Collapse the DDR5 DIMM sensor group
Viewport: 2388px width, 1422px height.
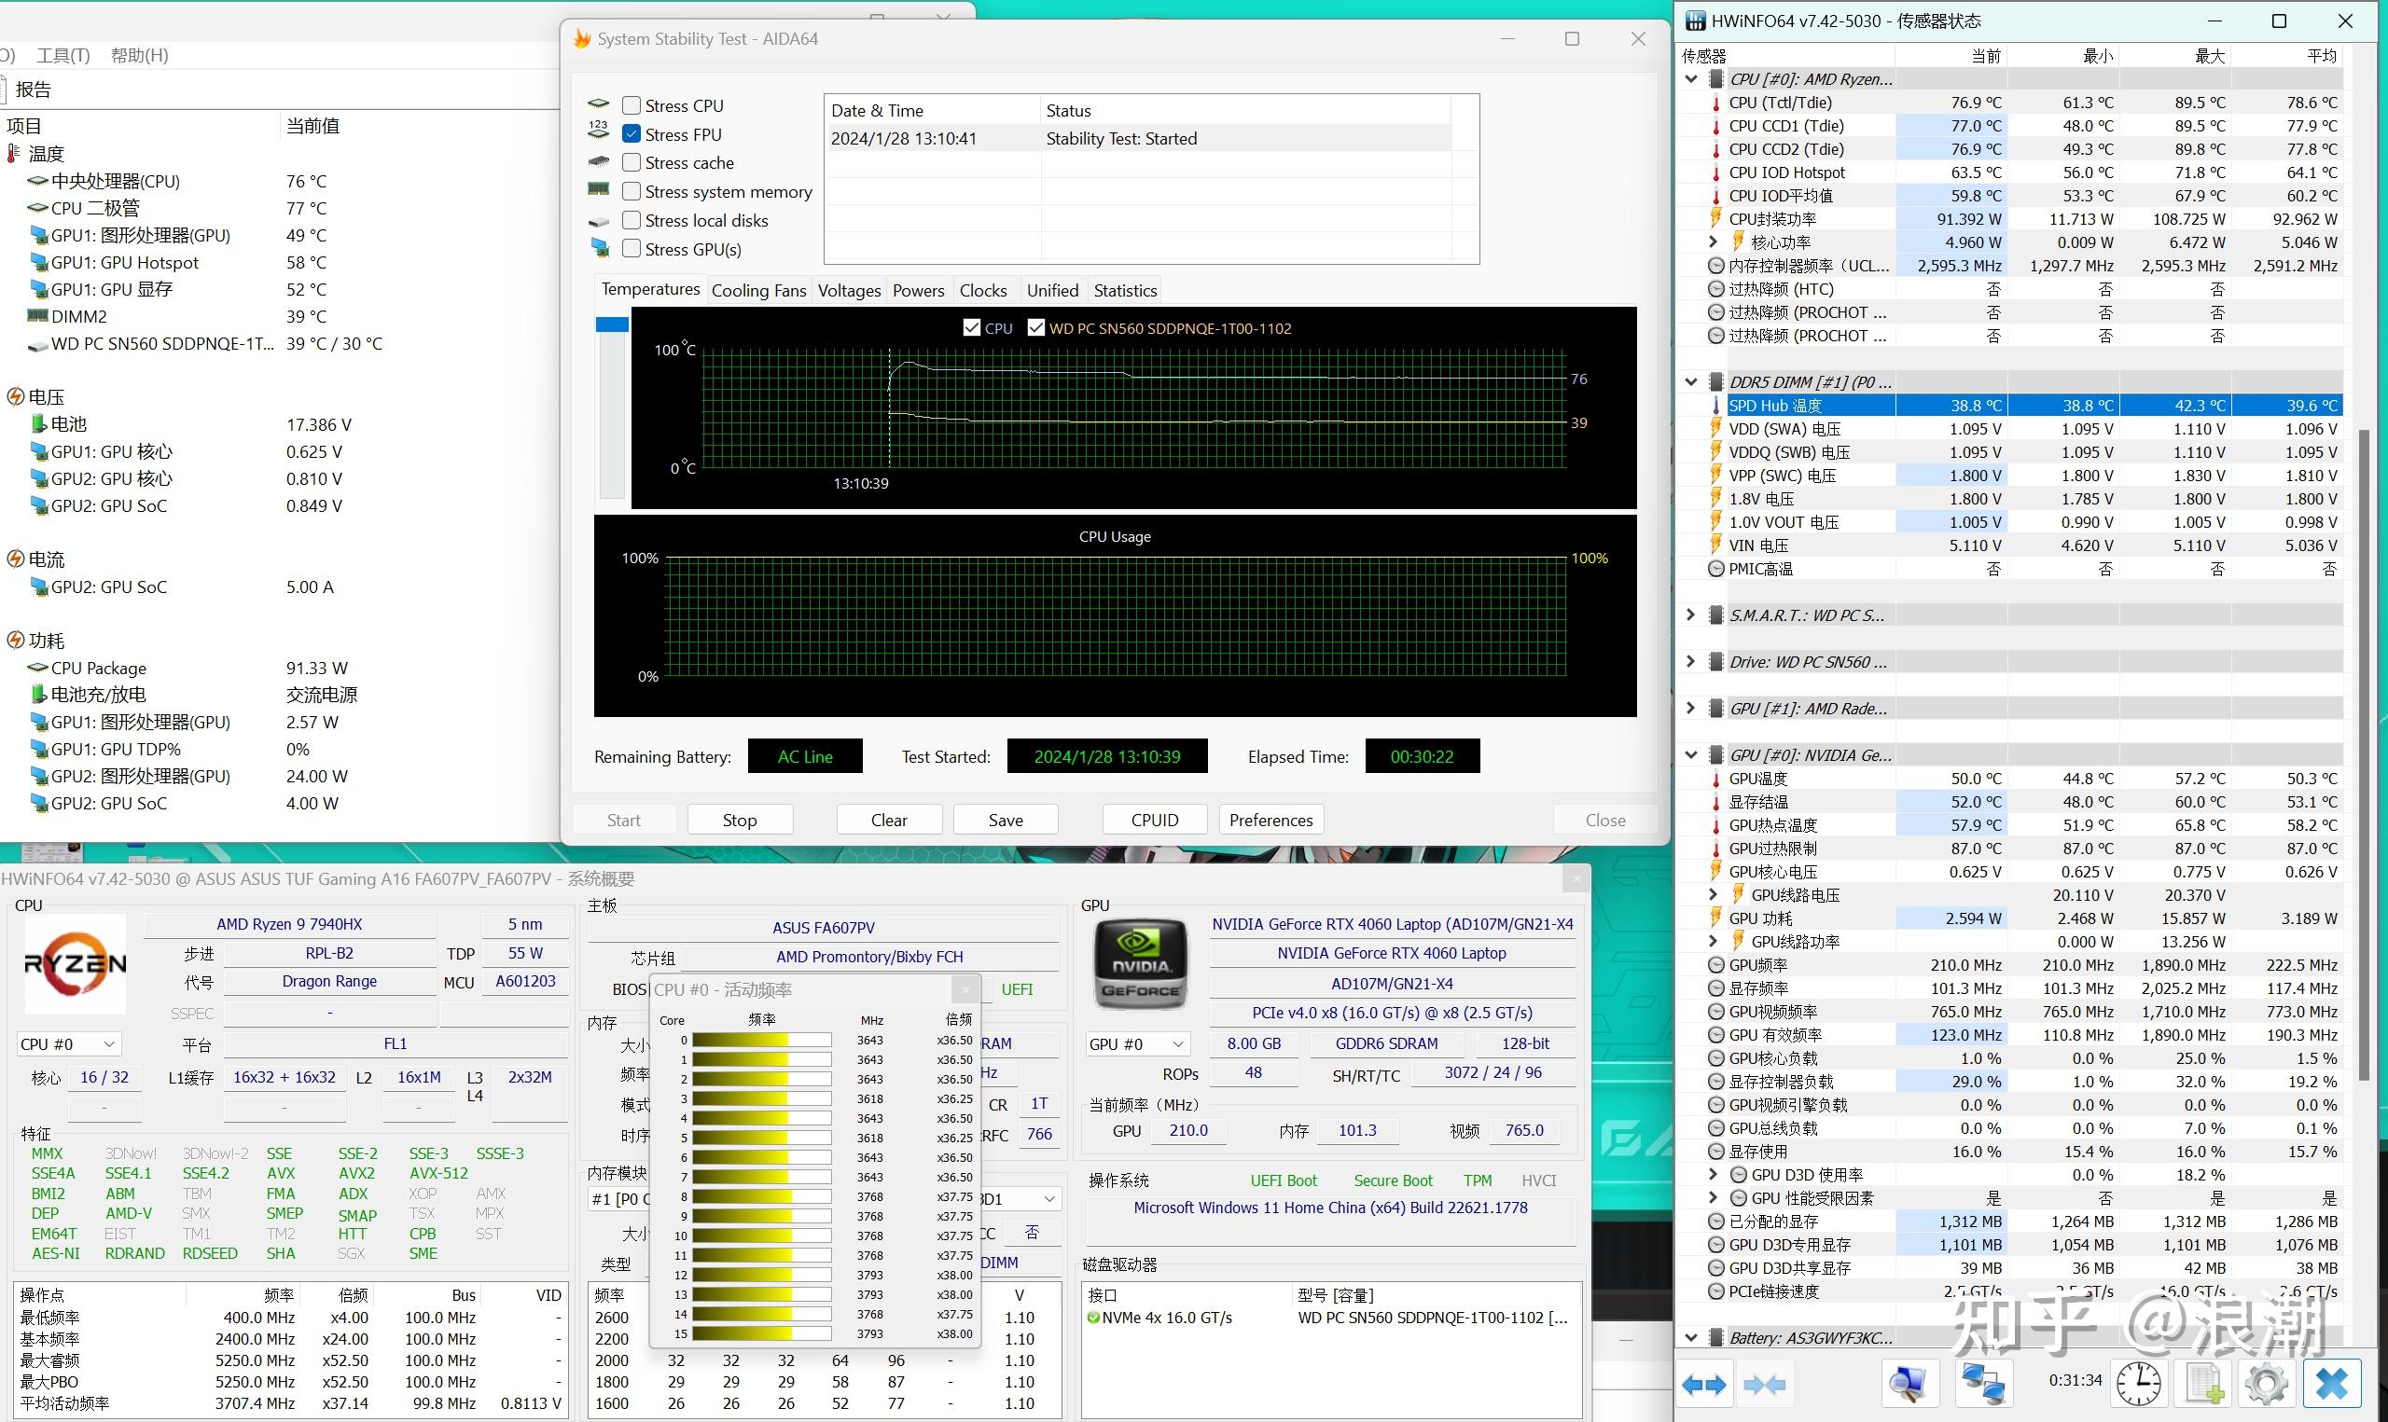(1691, 382)
